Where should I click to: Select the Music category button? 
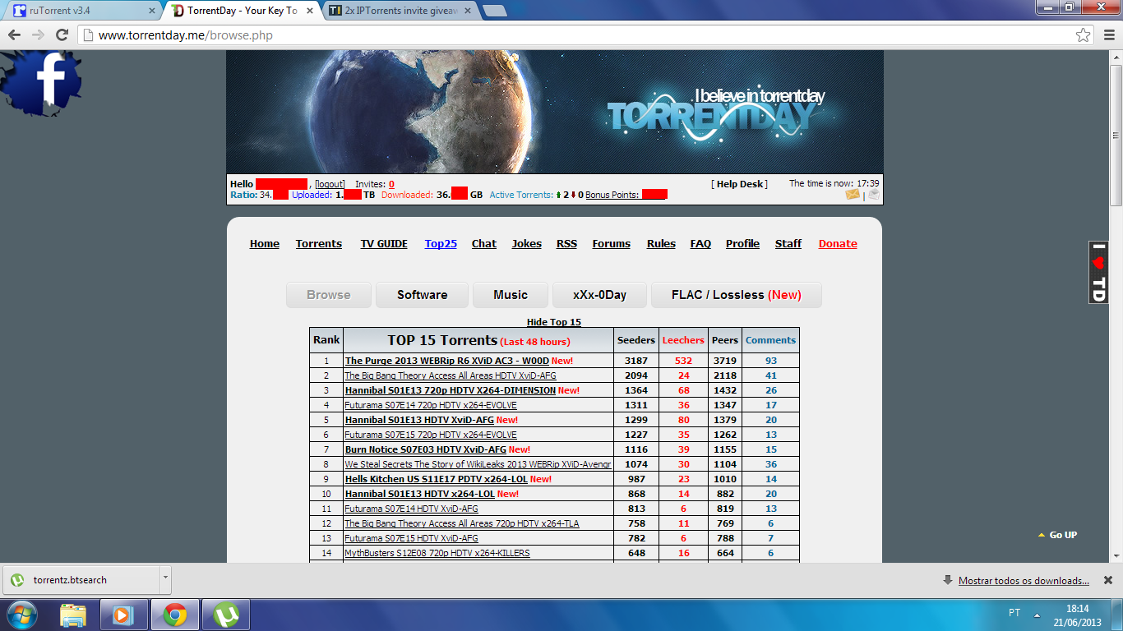(x=511, y=295)
